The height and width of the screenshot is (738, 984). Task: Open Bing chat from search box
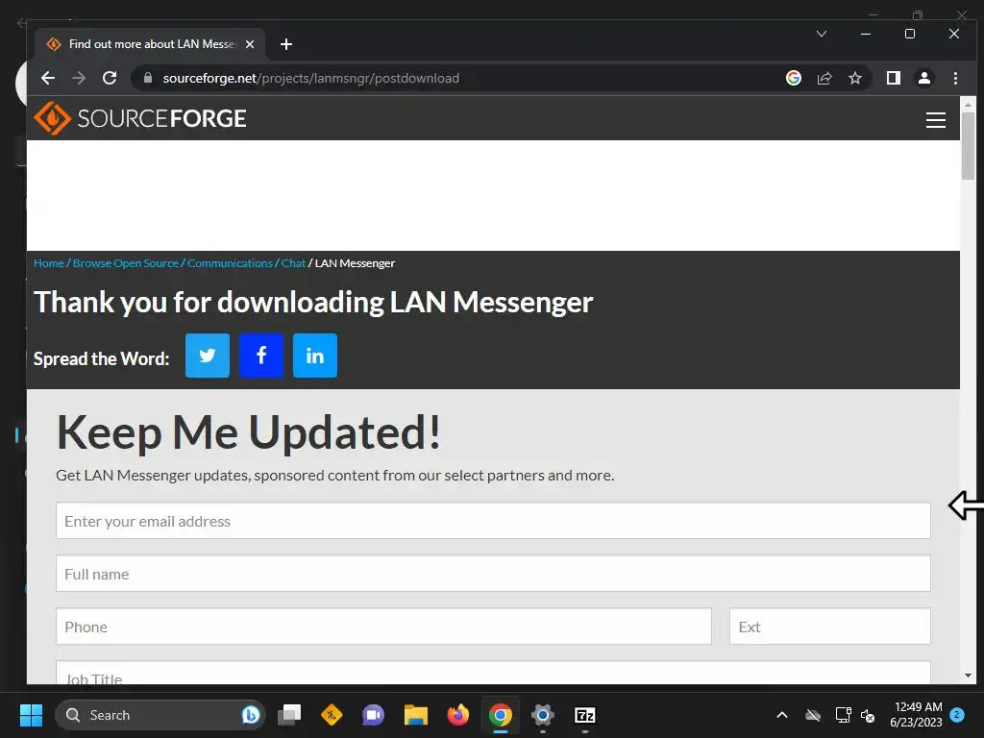pyautogui.click(x=251, y=715)
